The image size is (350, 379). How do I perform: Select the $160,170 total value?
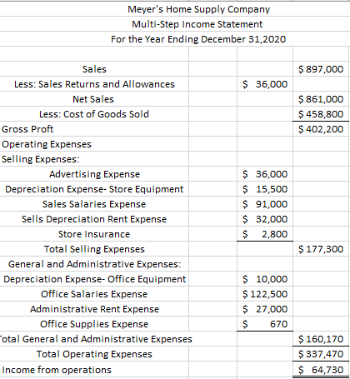tap(321, 339)
